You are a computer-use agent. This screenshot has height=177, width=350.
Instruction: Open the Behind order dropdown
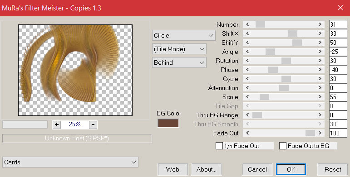[179, 62]
